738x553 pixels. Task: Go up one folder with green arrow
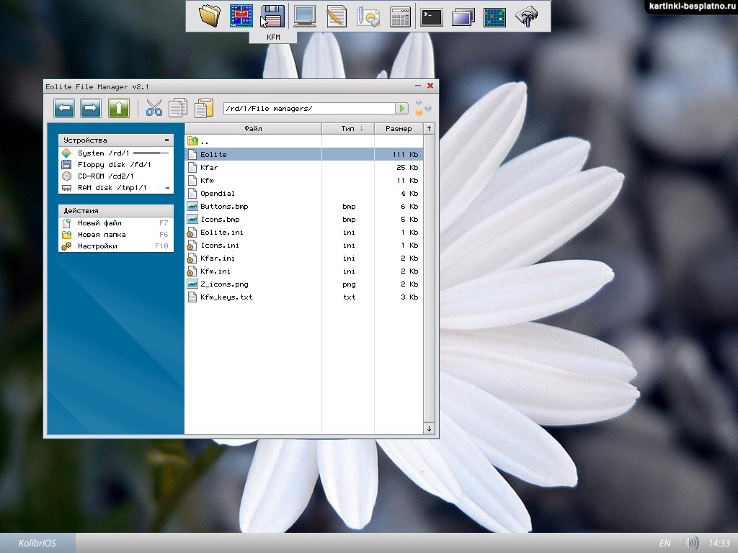(x=118, y=108)
